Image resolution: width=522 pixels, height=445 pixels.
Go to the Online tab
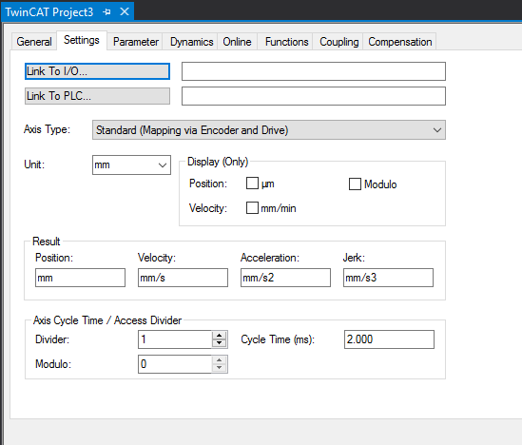click(237, 42)
